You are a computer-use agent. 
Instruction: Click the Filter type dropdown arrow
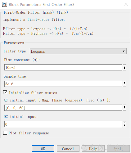[x=124, y=51]
